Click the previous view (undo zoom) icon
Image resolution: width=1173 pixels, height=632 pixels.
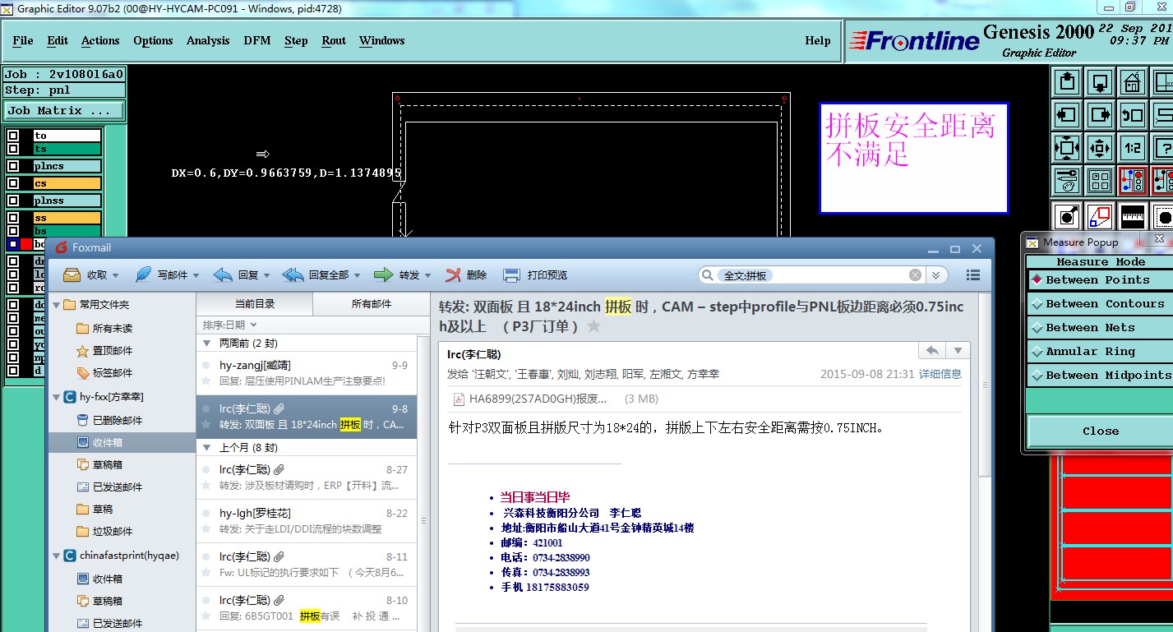tap(1132, 115)
